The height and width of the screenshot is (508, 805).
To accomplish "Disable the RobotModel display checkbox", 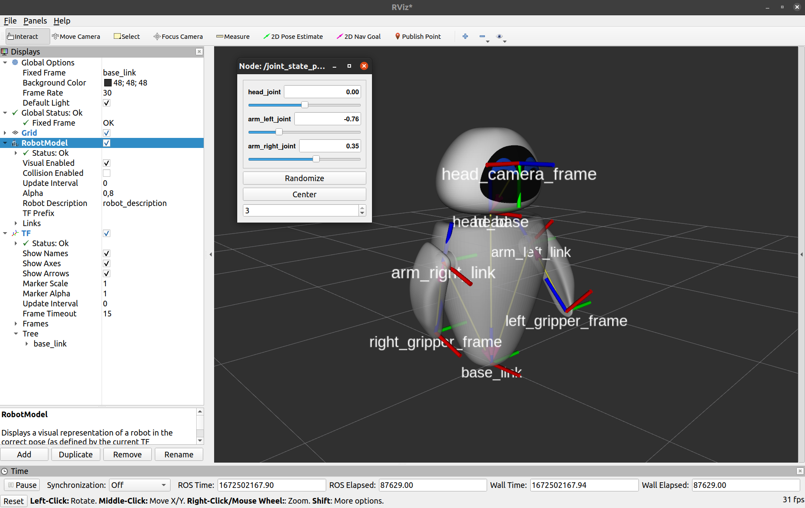I will (x=106, y=143).
